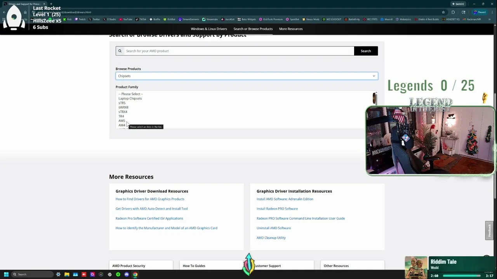Click the black Search button
497x279 pixels.
pos(366,51)
